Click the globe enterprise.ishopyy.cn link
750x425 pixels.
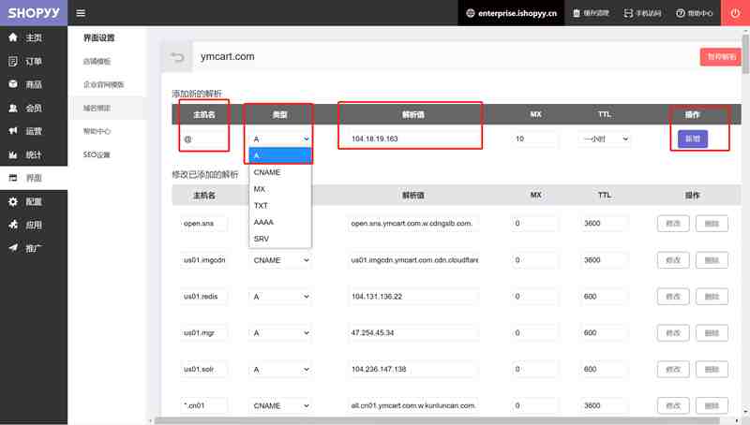(511, 13)
